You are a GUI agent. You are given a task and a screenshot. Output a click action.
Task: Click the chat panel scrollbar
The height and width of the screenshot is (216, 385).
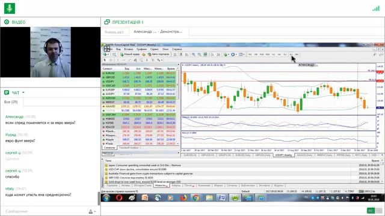pos(99,199)
